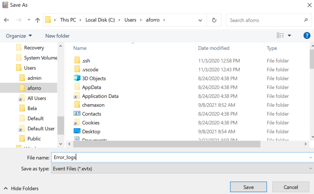Open the Organize menu

19,36
